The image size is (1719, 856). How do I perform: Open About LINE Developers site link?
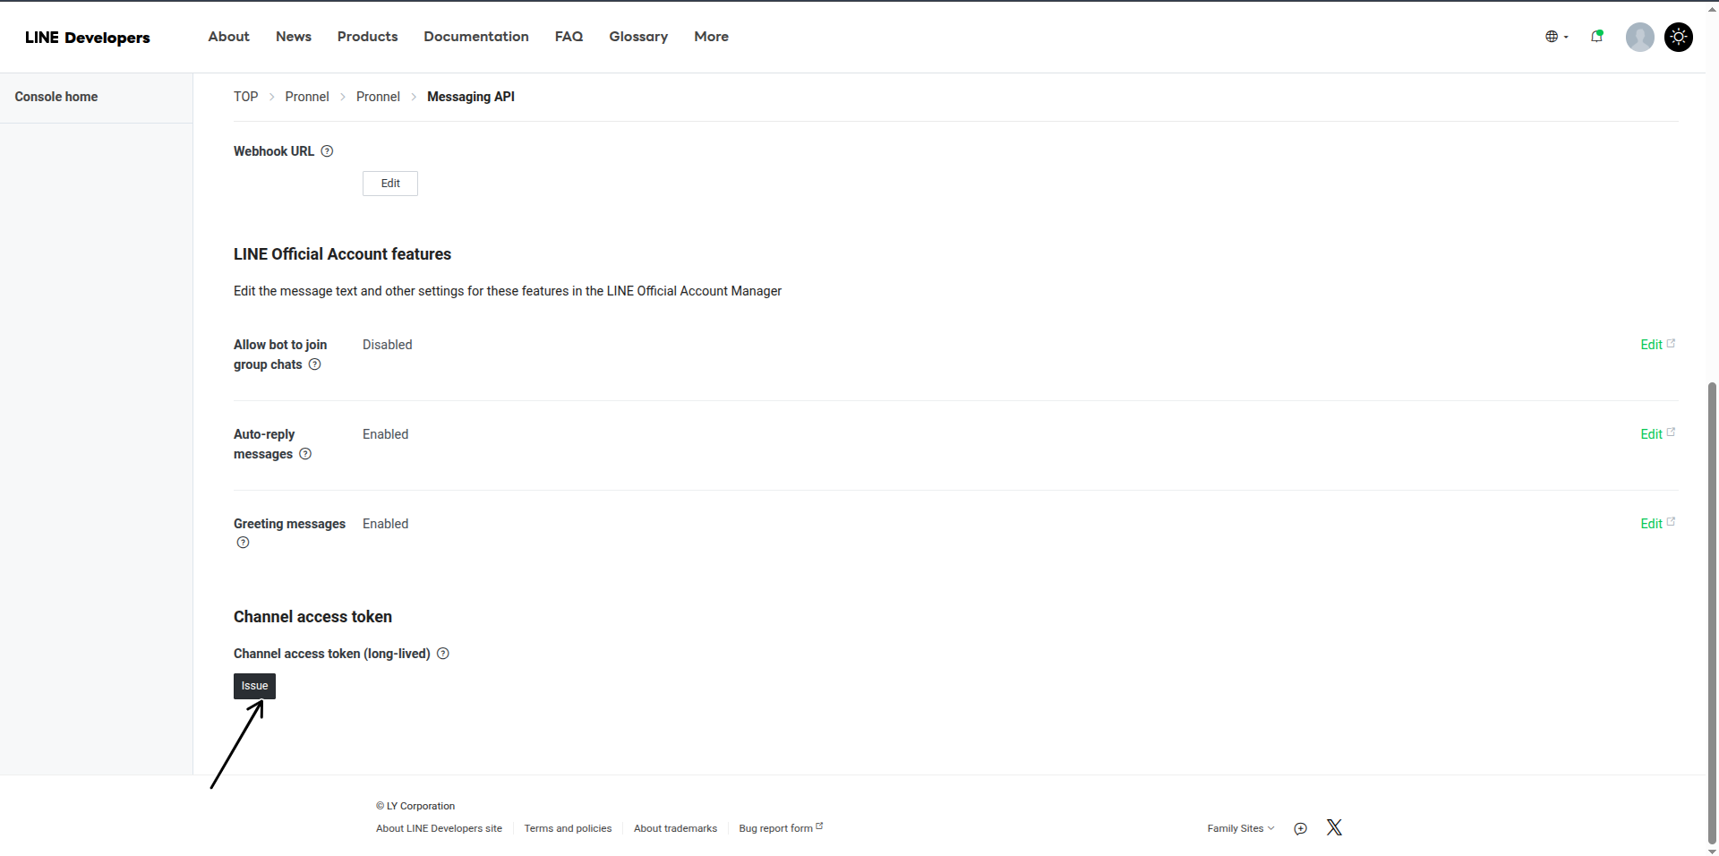(x=439, y=828)
